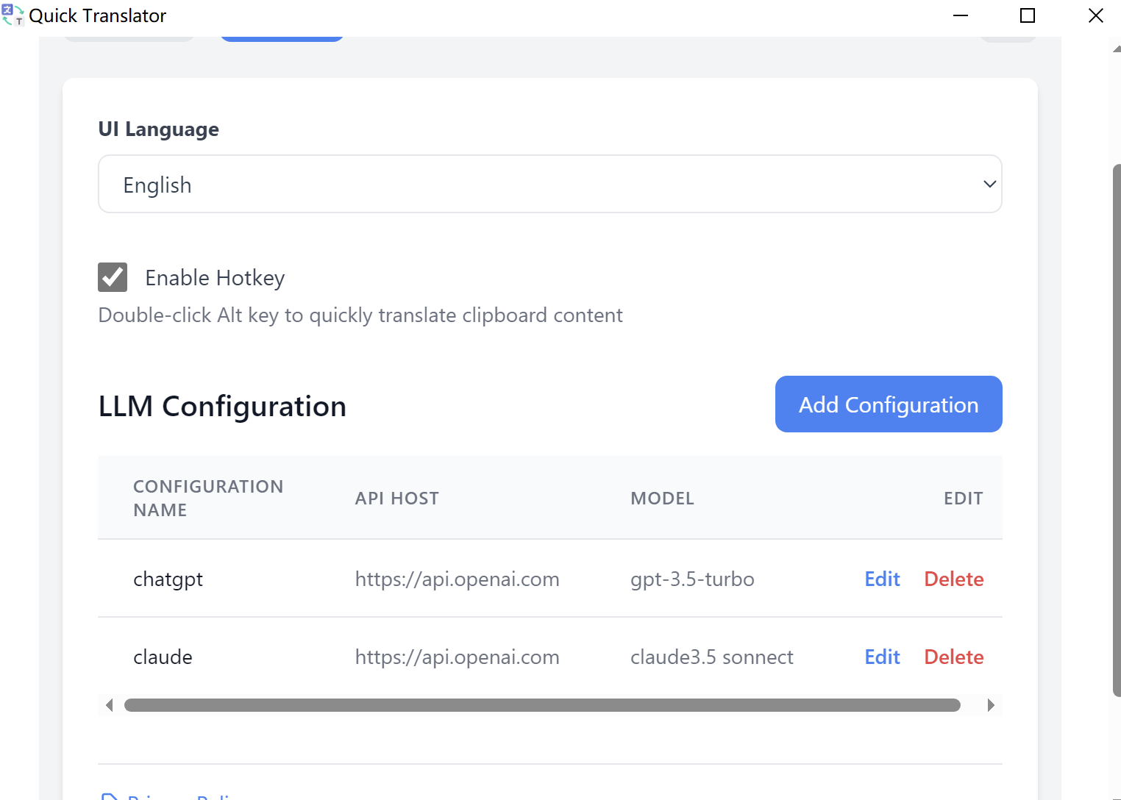The height and width of the screenshot is (800, 1121).
Task: Close the Quick Translator window
Action: 1095,15
